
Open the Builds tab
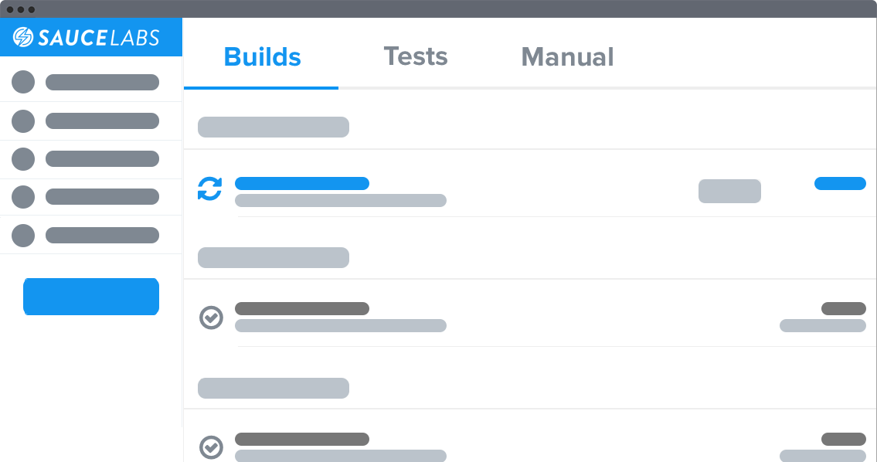[262, 57]
